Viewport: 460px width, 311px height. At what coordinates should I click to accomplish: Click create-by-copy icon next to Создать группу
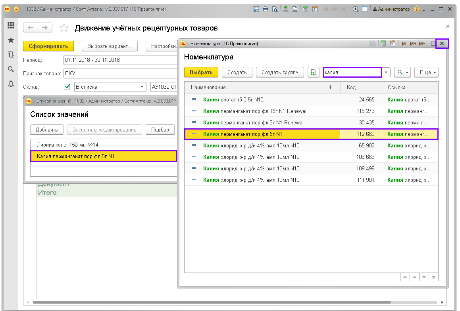click(314, 72)
